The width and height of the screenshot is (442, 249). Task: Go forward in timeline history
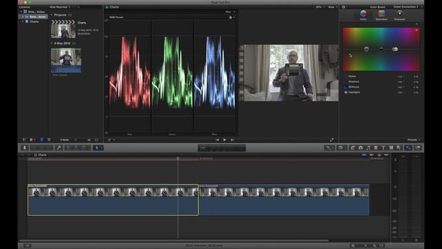click(x=28, y=155)
